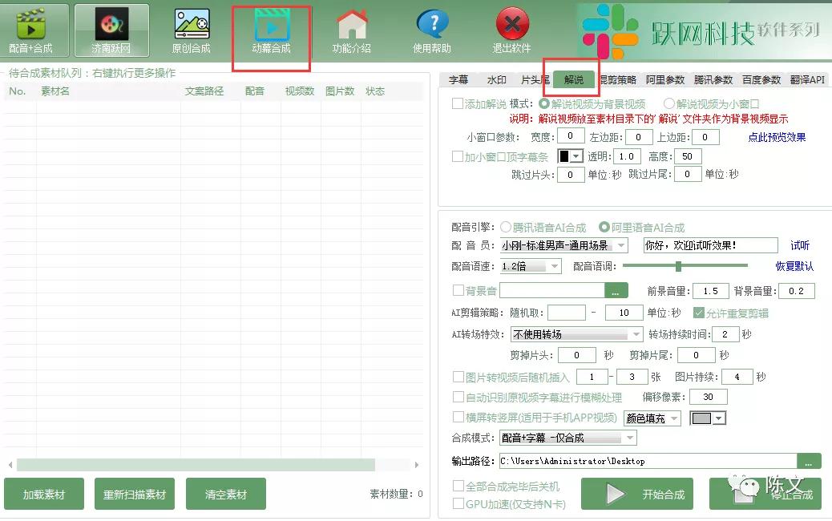
Task: Select 解说视频为小窗口 radio option
Action: 668,103
